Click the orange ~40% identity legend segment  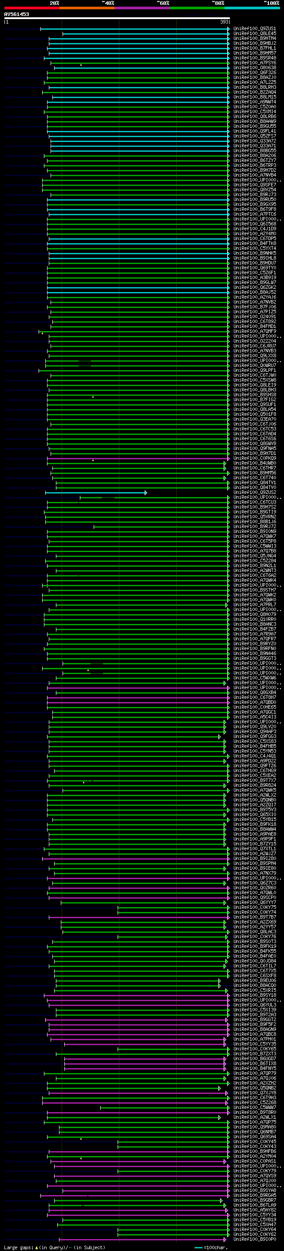coord(87,8)
